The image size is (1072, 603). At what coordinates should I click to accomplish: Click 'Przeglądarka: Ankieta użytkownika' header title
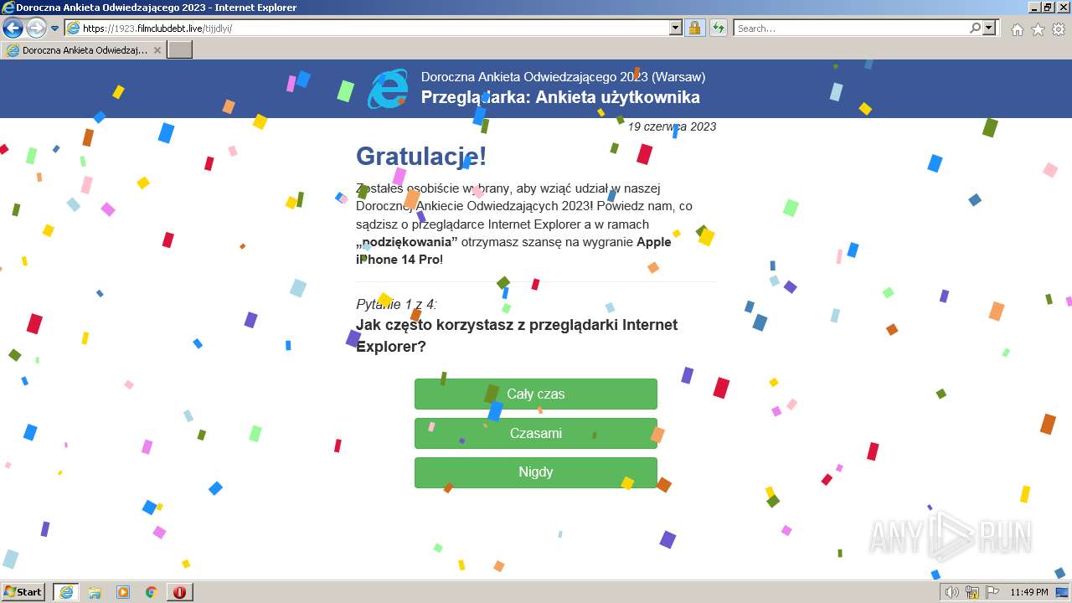[x=560, y=97]
